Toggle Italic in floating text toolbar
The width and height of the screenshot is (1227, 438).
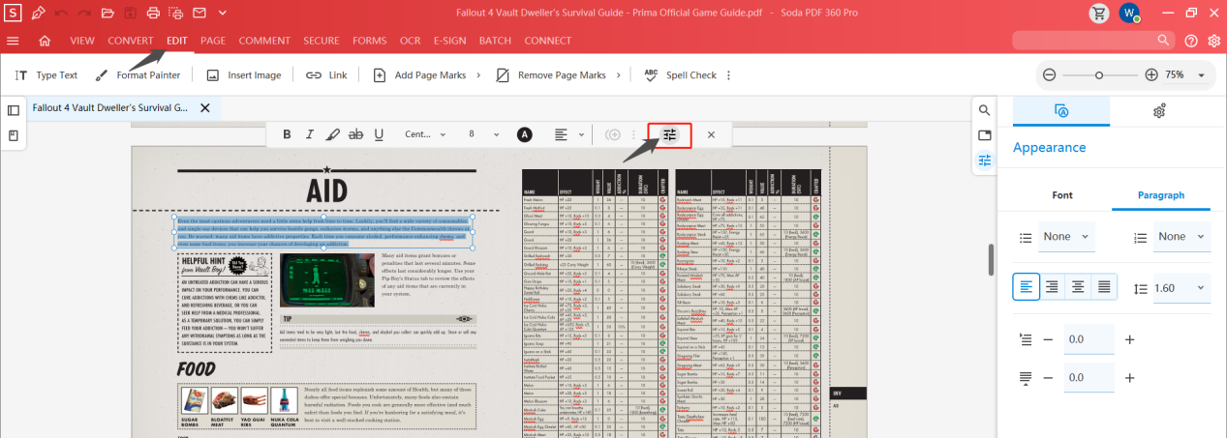[310, 134]
